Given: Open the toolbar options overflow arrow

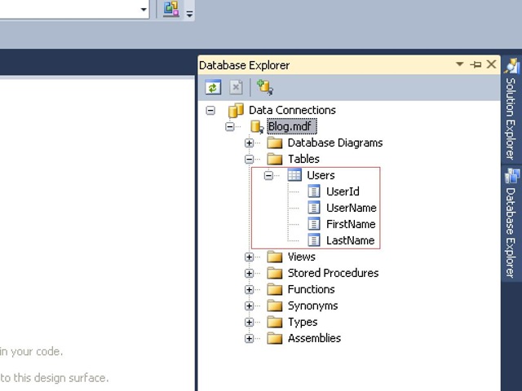Looking at the screenshot, I should coord(189,14).
